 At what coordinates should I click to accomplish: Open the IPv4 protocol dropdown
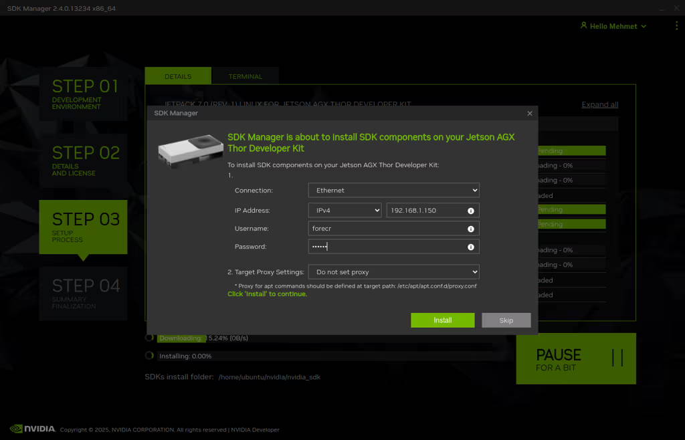[x=345, y=211]
